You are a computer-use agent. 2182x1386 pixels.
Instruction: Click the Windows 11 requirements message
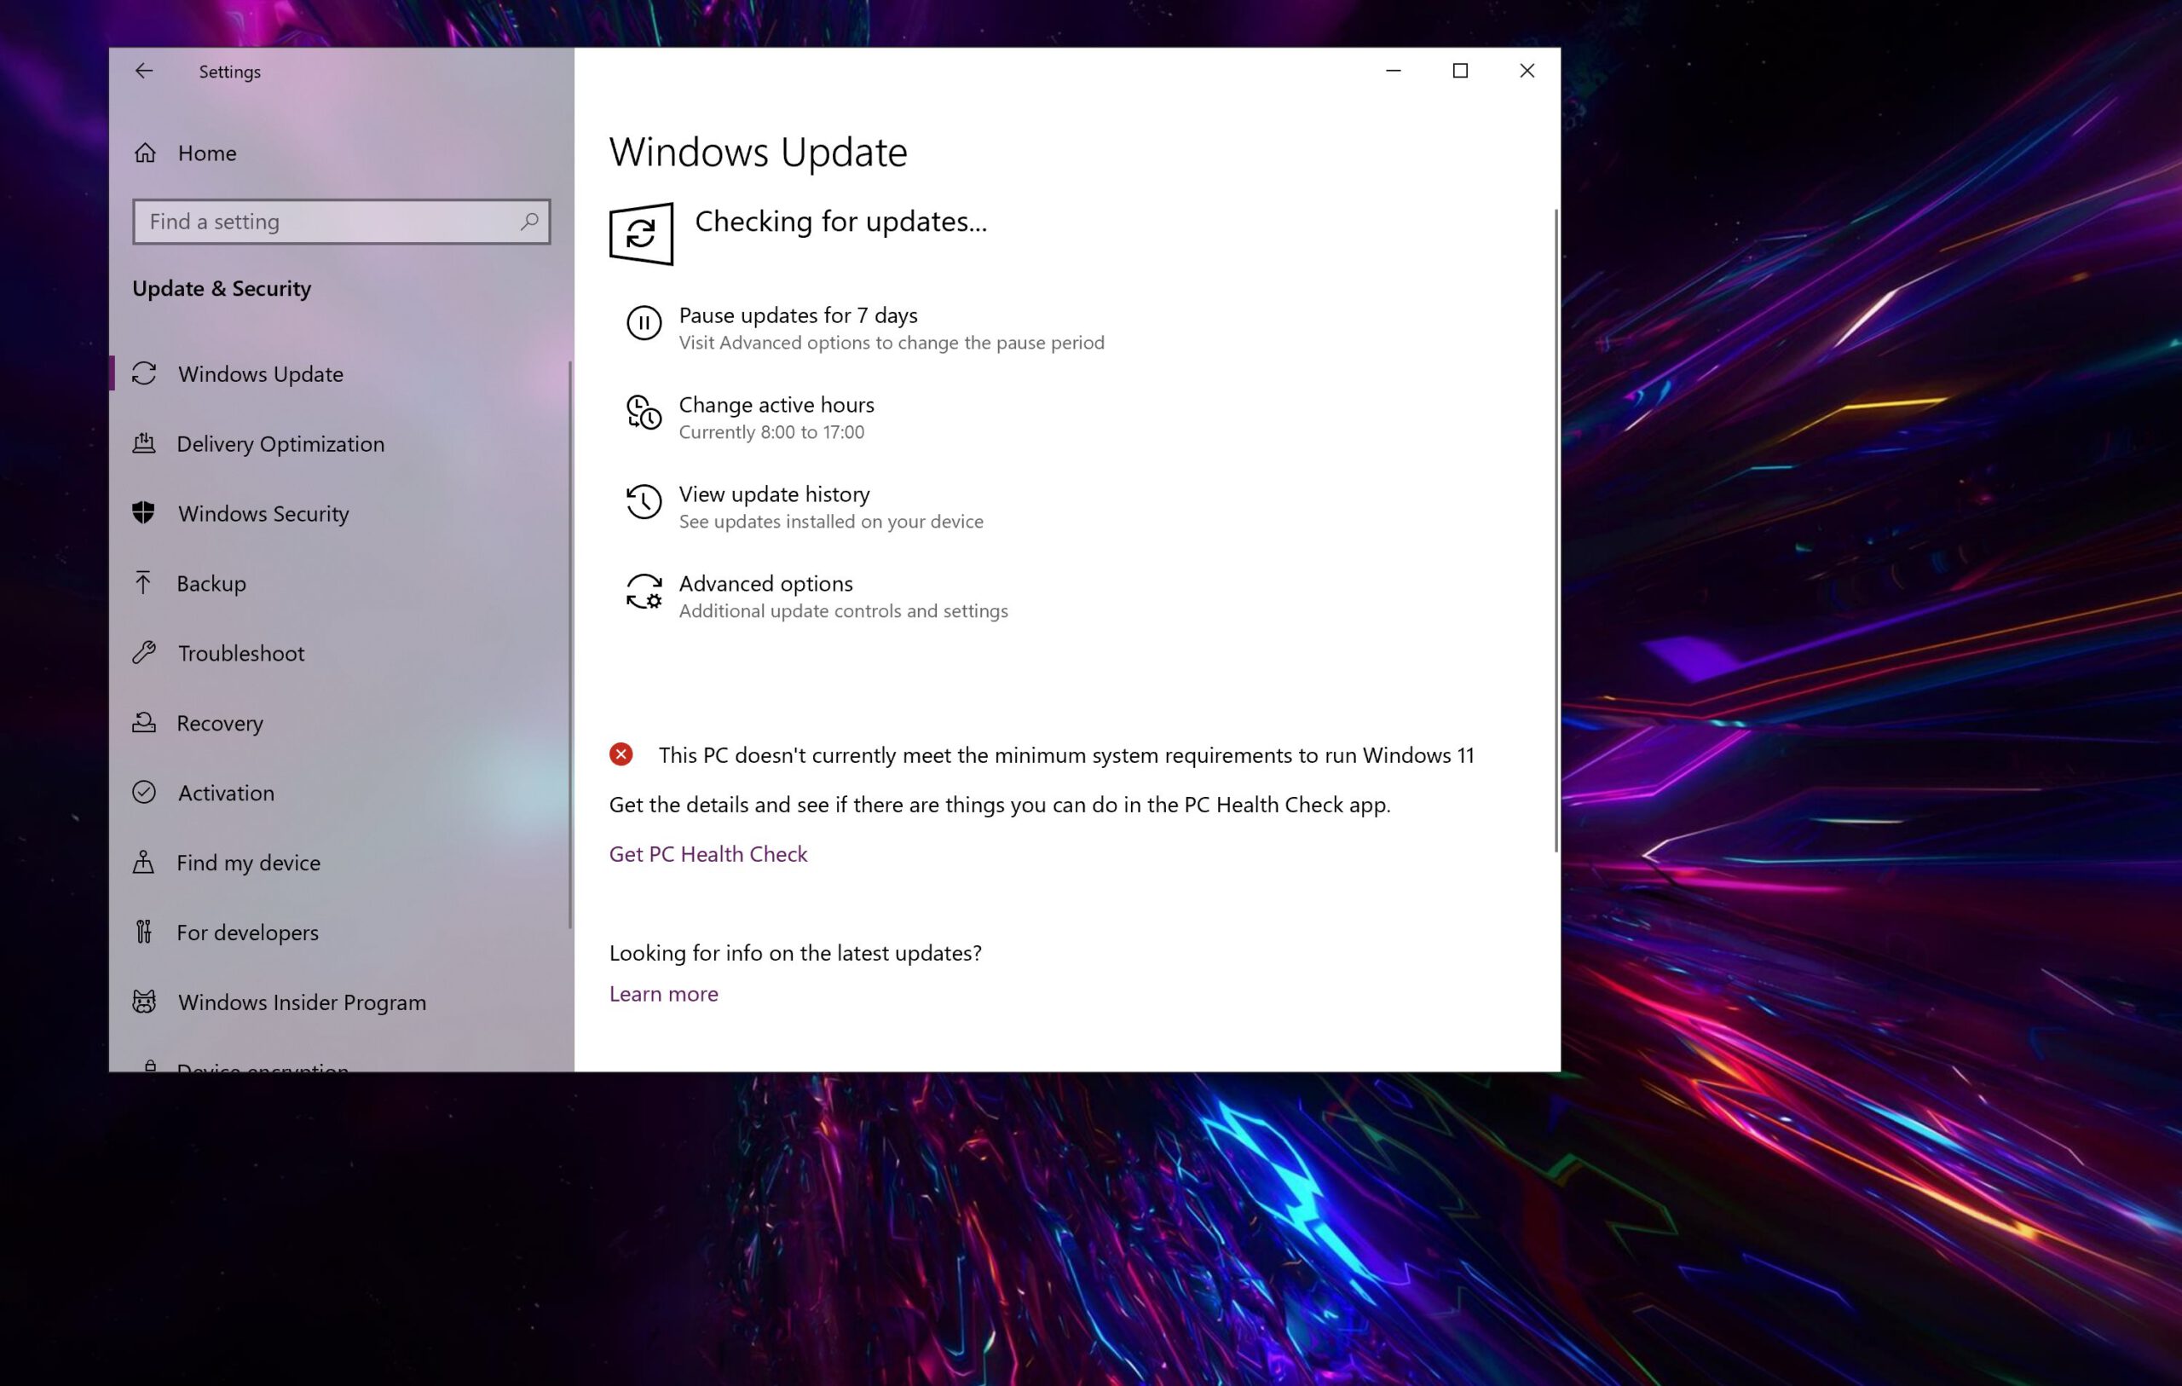(x=1065, y=755)
